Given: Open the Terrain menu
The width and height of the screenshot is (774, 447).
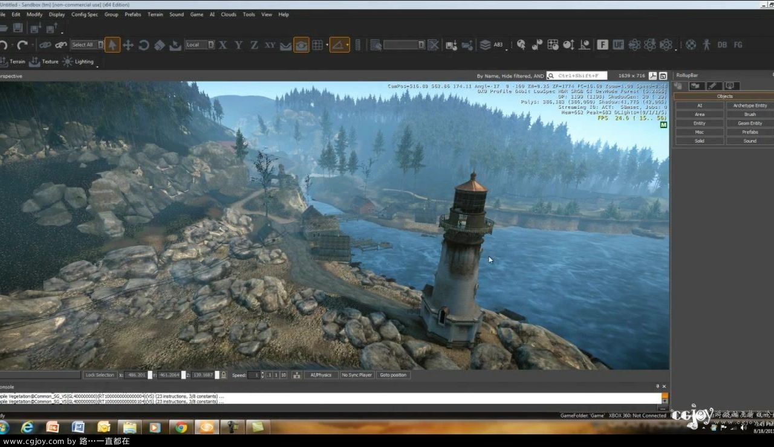Looking at the screenshot, I should [155, 14].
